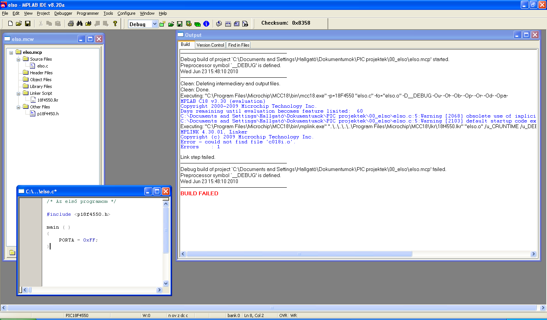Image resolution: width=547 pixels, height=320 pixels.
Task: Open Build Options with the toolbar icon
Action: point(189,24)
